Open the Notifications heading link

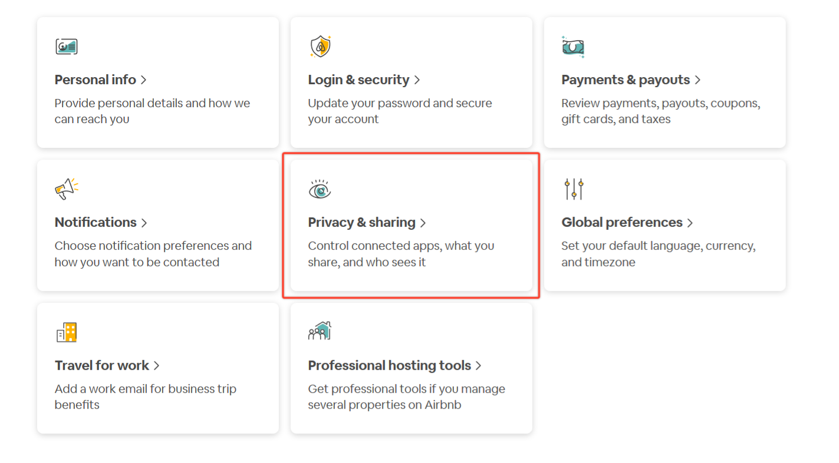96,223
